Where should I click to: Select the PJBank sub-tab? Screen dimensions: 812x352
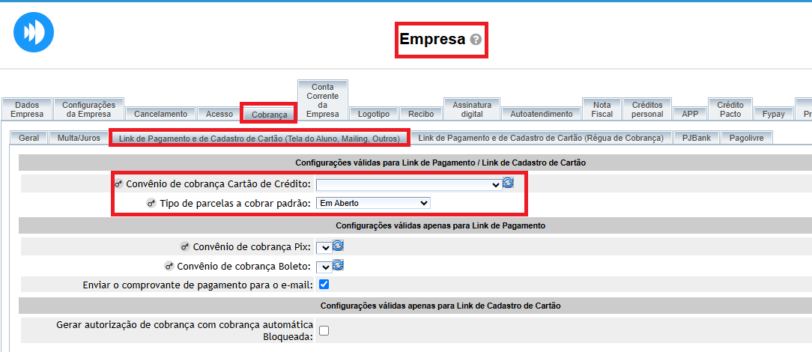point(696,138)
